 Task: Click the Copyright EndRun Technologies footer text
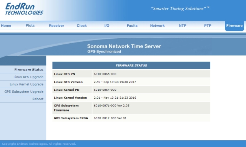[39, 144]
